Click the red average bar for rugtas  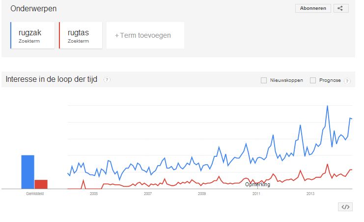click(41, 184)
